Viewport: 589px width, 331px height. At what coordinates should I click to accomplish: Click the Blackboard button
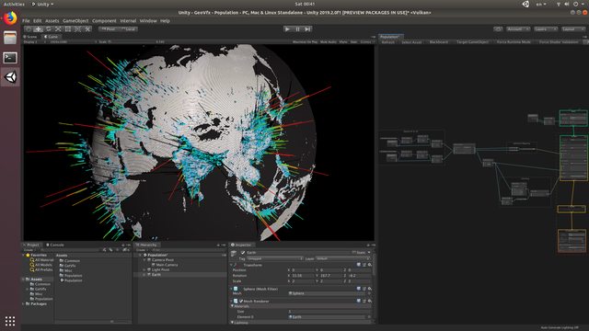438,42
